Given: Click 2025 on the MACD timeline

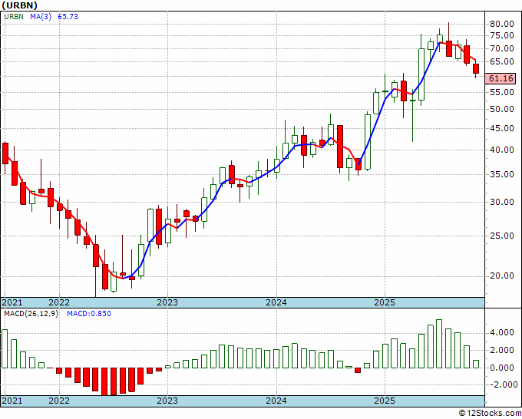Looking at the screenshot, I should (x=385, y=401).
